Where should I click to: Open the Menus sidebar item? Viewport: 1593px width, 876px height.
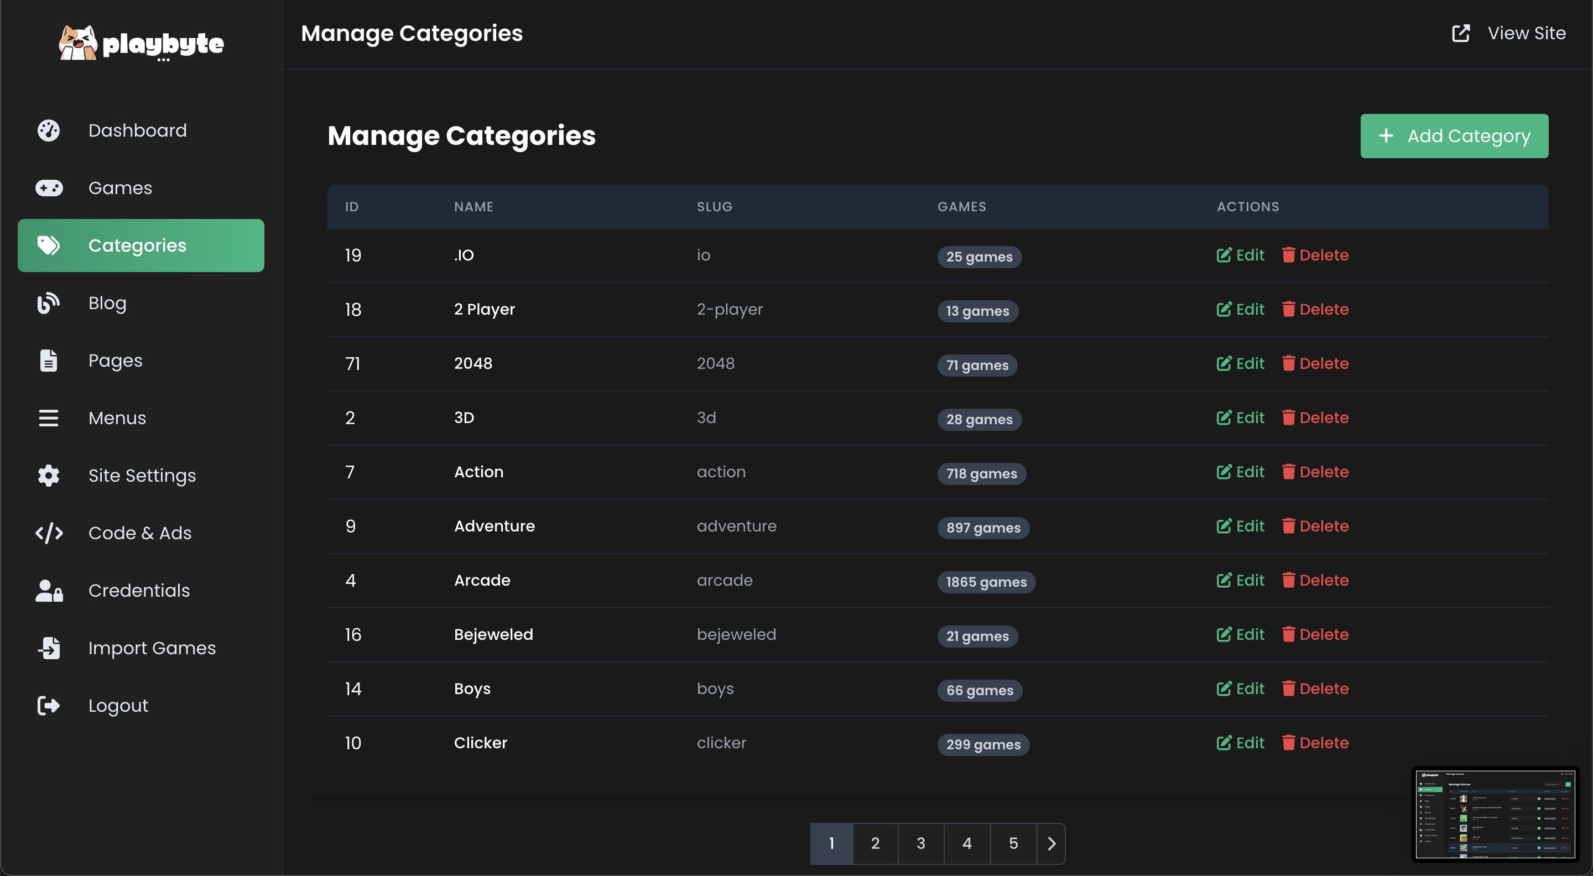tap(117, 418)
